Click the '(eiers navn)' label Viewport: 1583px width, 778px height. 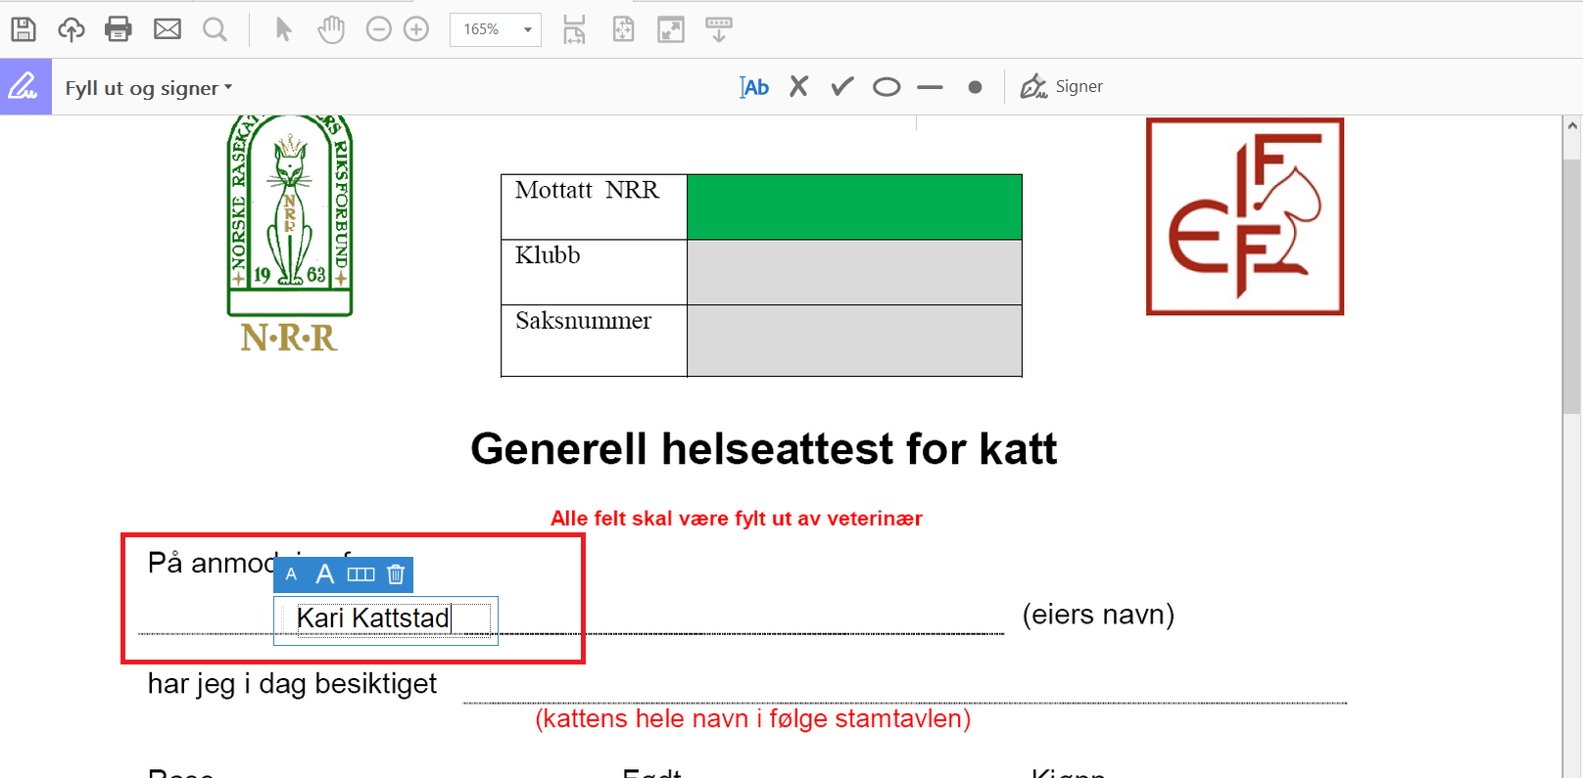point(1098,615)
